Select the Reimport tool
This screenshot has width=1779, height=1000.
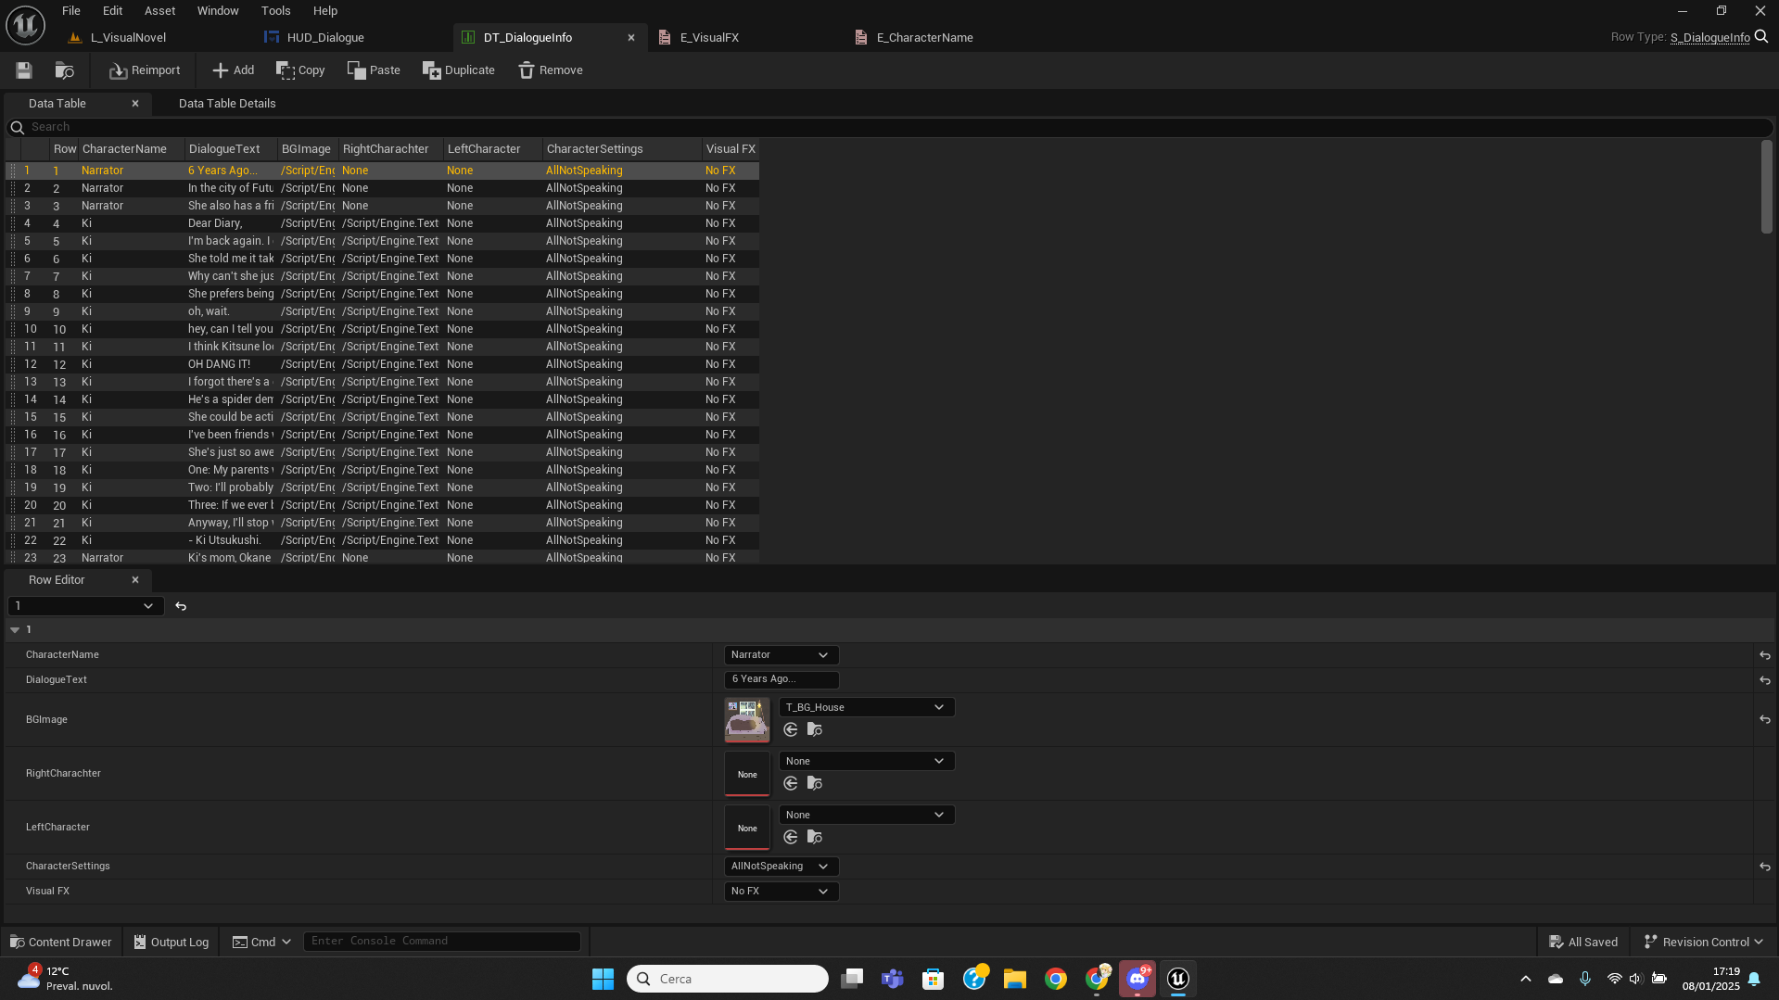(144, 70)
